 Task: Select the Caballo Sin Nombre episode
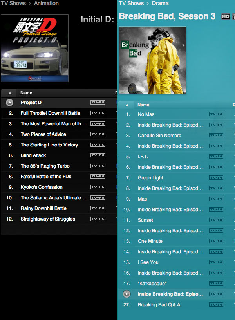coord(159,136)
